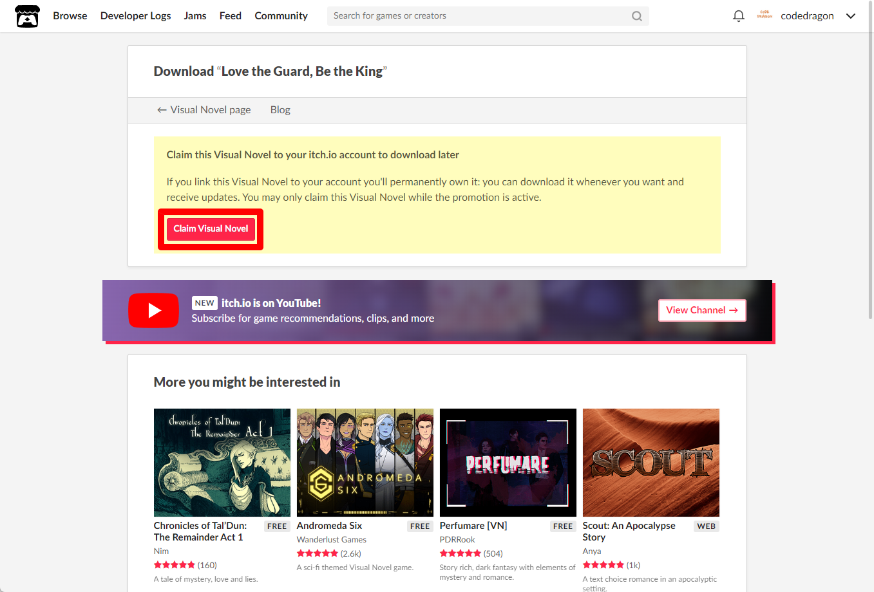Go to Developer Logs
The width and height of the screenshot is (874, 592).
(x=136, y=16)
